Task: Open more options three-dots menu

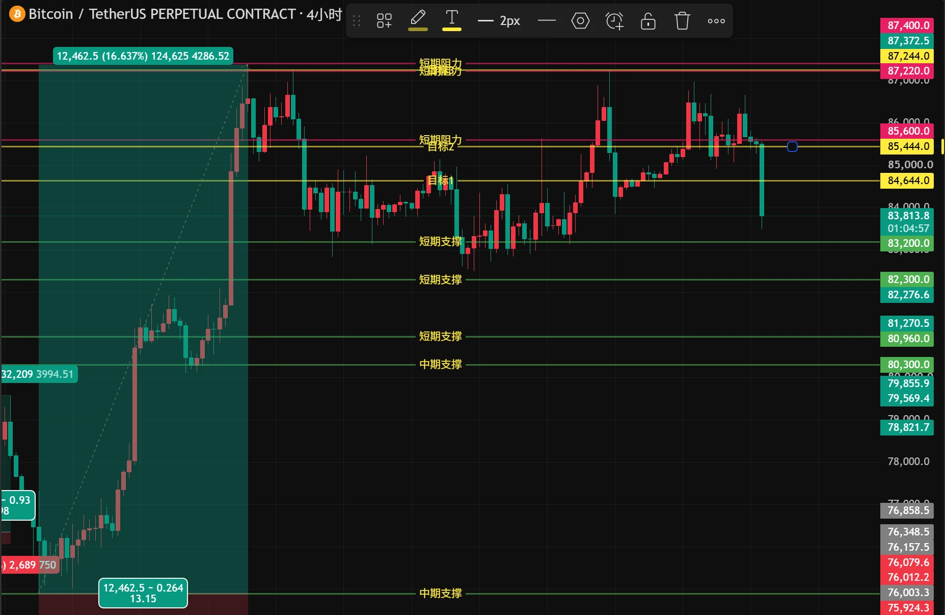Action: coord(716,21)
